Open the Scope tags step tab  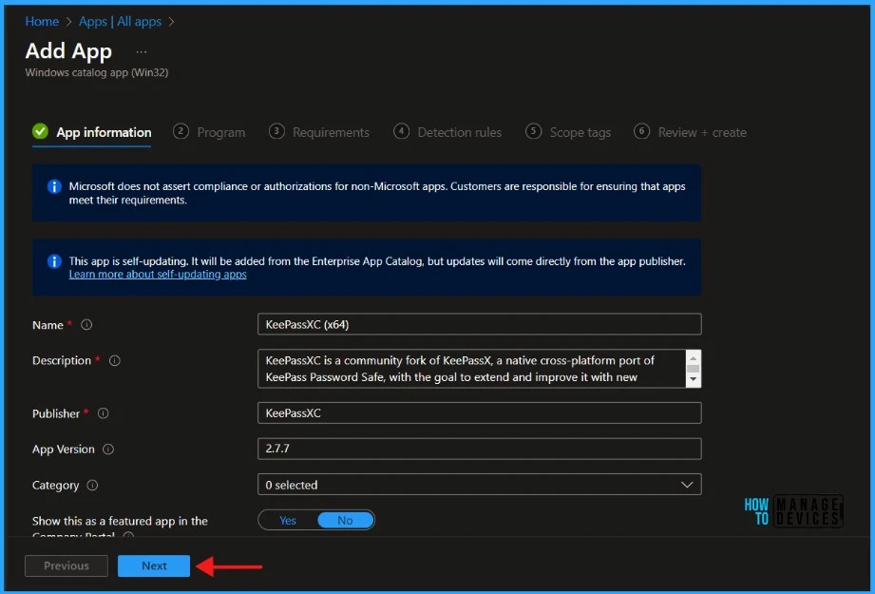pos(568,132)
